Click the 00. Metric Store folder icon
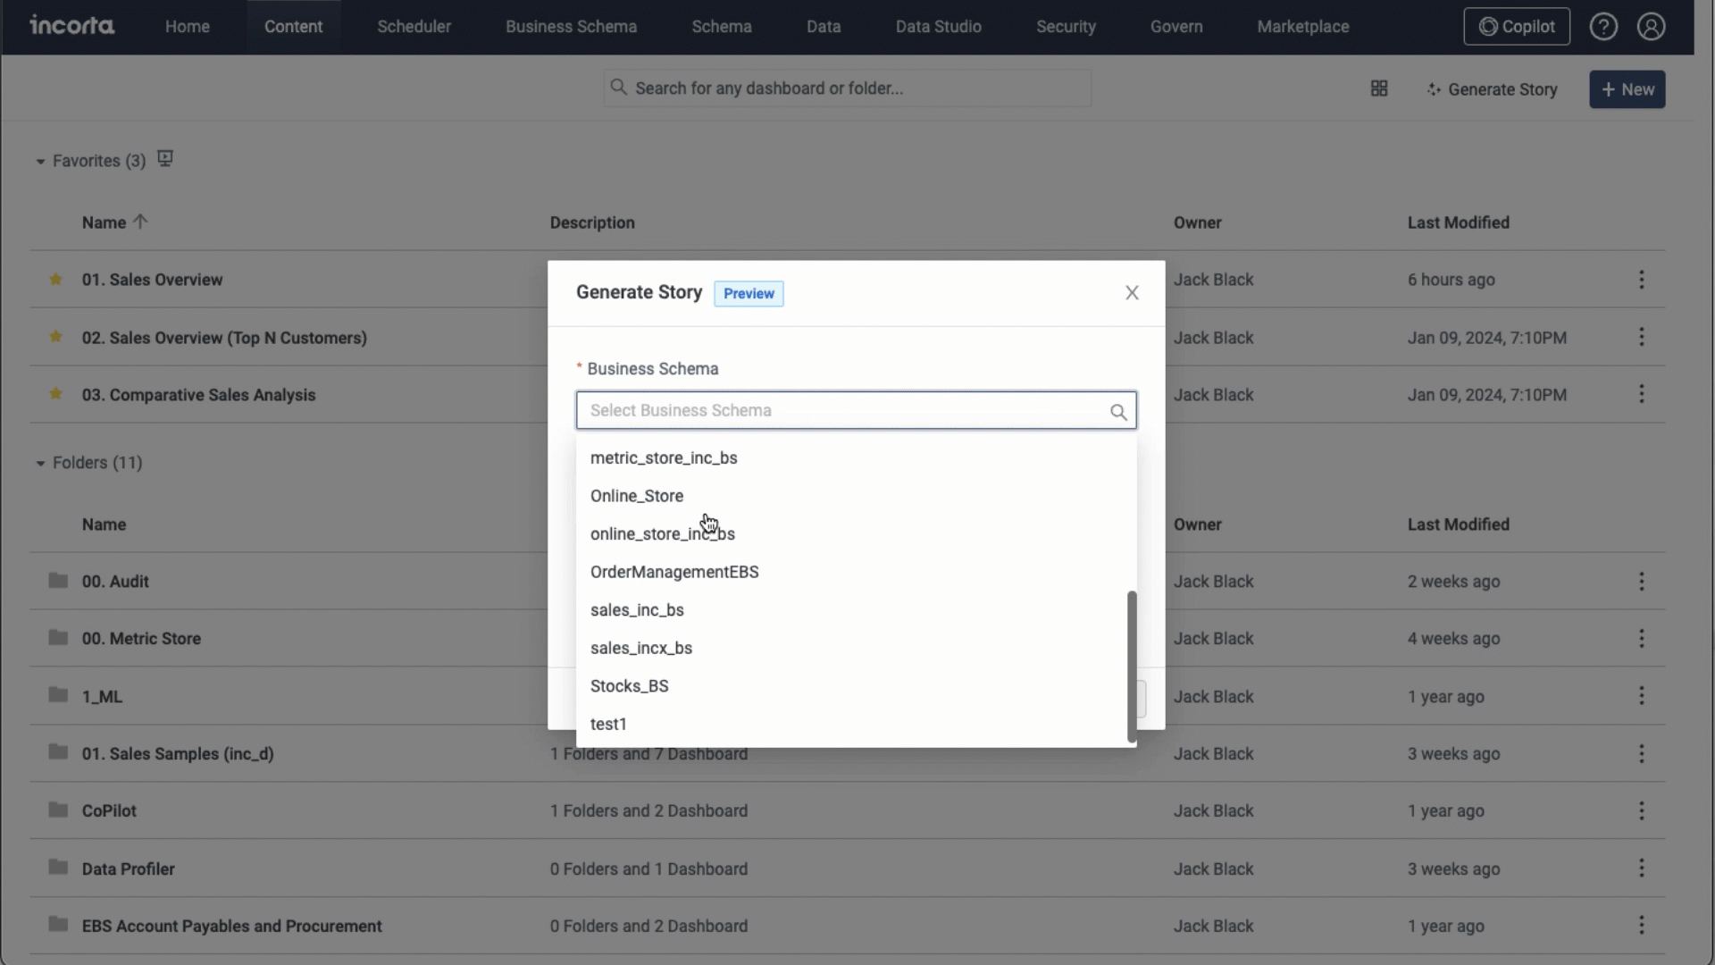This screenshot has width=1715, height=965. [58, 638]
